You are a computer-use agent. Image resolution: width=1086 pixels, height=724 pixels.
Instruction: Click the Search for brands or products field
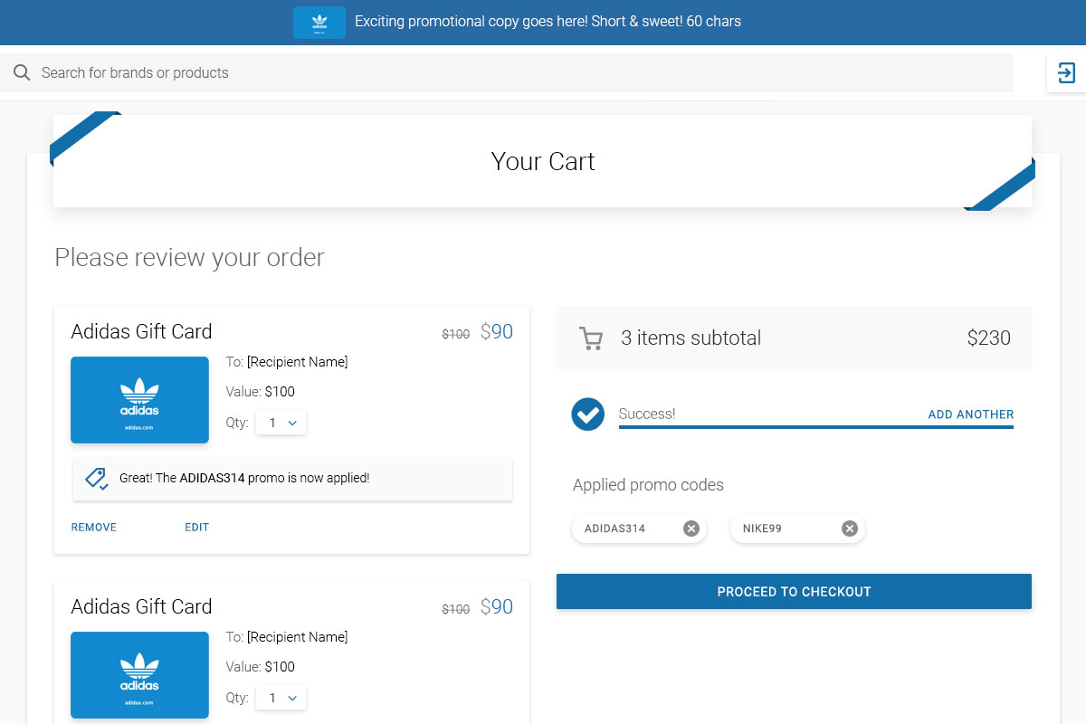click(507, 72)
